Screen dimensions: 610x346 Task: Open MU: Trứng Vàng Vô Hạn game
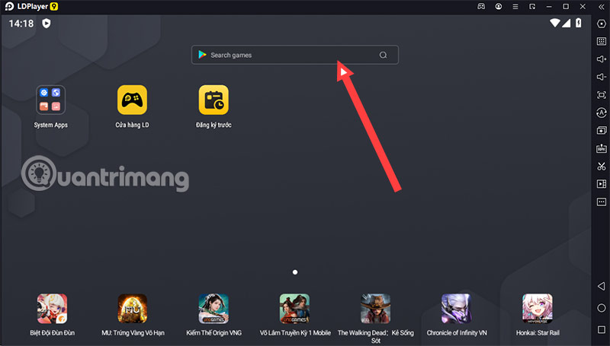pos(133,309)
